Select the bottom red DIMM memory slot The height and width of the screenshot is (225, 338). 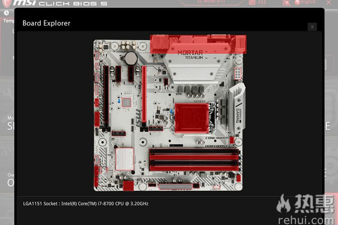(x=194, y=168)
